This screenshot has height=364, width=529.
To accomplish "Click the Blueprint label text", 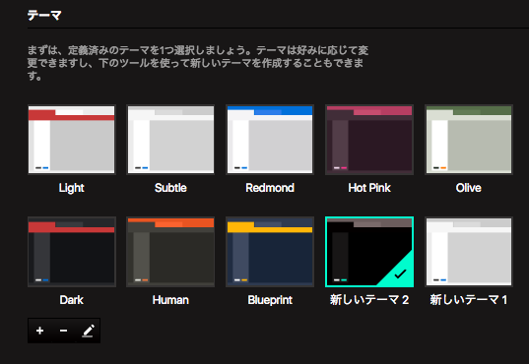I will pyautogui.click(x=270, y=300).
